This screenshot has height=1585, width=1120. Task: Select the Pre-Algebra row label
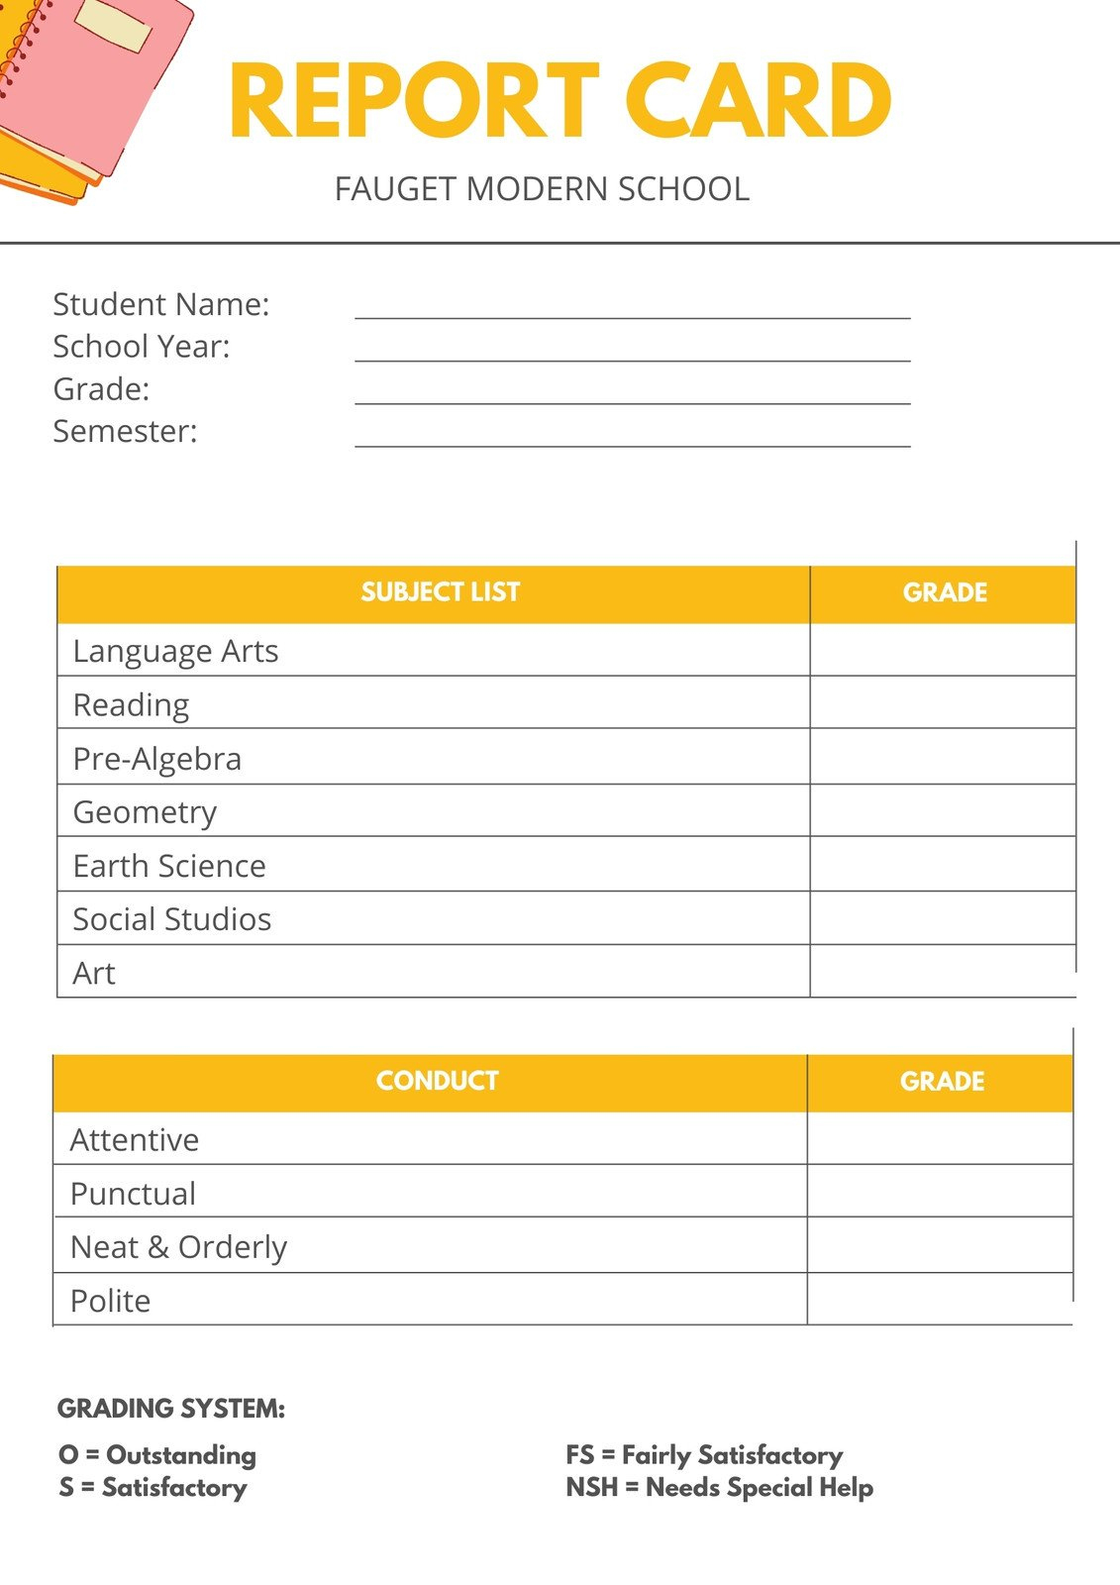(156, 759)
